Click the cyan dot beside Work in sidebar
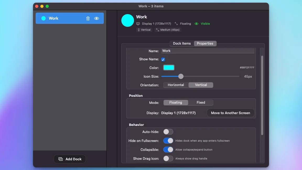Image resolution: width=302 pixels, height=170 pixels. coord(44,18)
